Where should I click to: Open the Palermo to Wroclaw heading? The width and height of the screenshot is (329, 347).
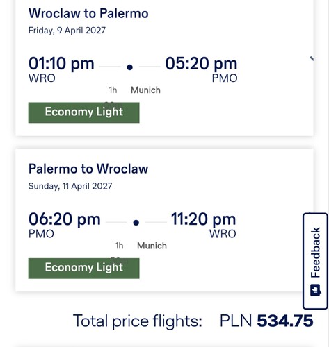point(88,169)
